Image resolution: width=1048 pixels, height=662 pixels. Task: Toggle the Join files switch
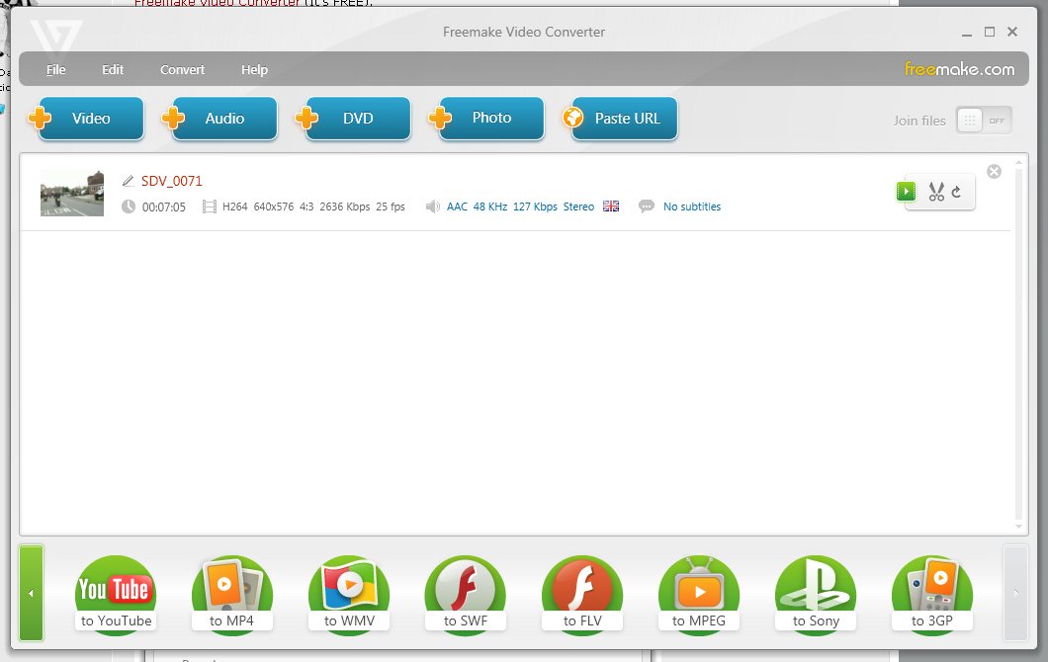point(984,121)
